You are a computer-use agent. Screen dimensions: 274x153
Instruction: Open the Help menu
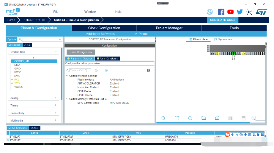(118, 12)
